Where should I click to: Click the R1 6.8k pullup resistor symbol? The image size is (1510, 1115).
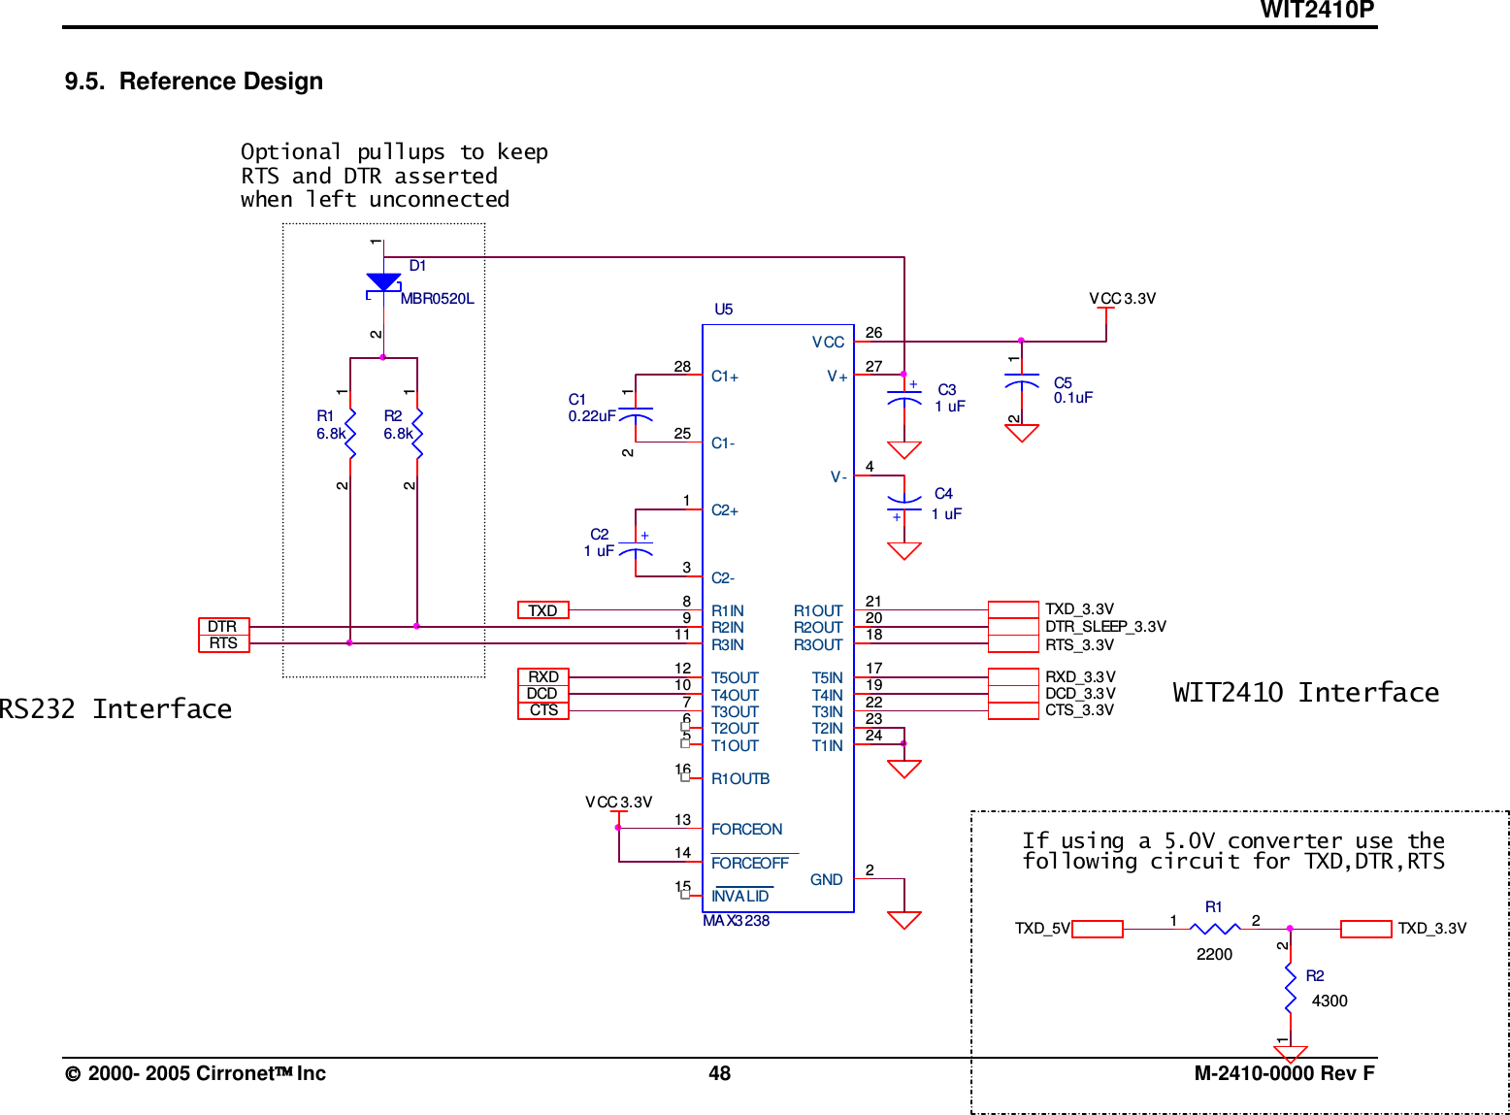(349, 433)
